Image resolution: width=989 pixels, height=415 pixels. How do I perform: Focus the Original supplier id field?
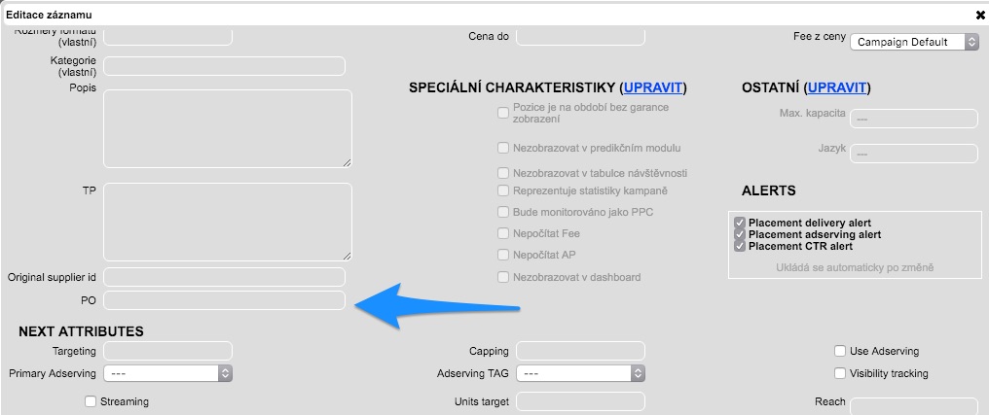(224, 277)
